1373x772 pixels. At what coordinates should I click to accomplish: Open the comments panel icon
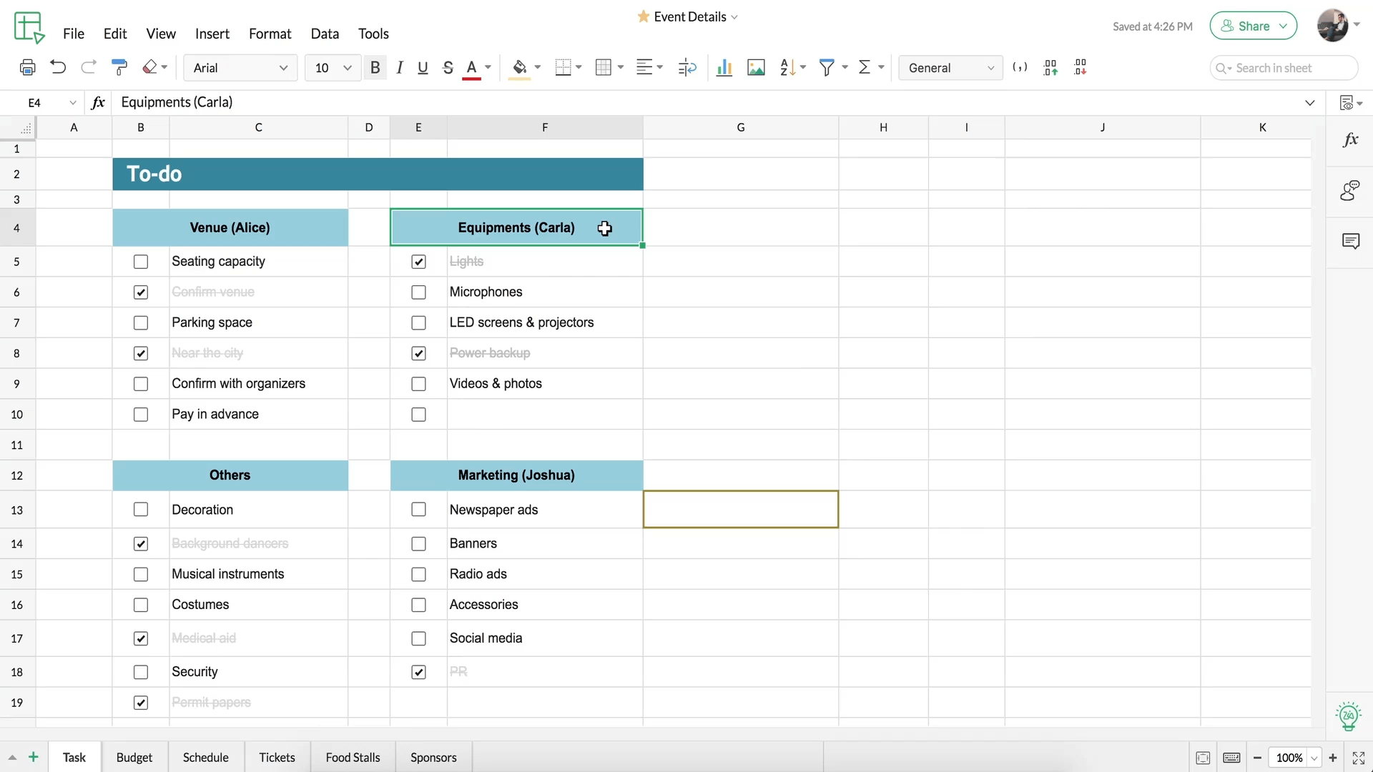pyautogui.click(x=1350, y=242)
